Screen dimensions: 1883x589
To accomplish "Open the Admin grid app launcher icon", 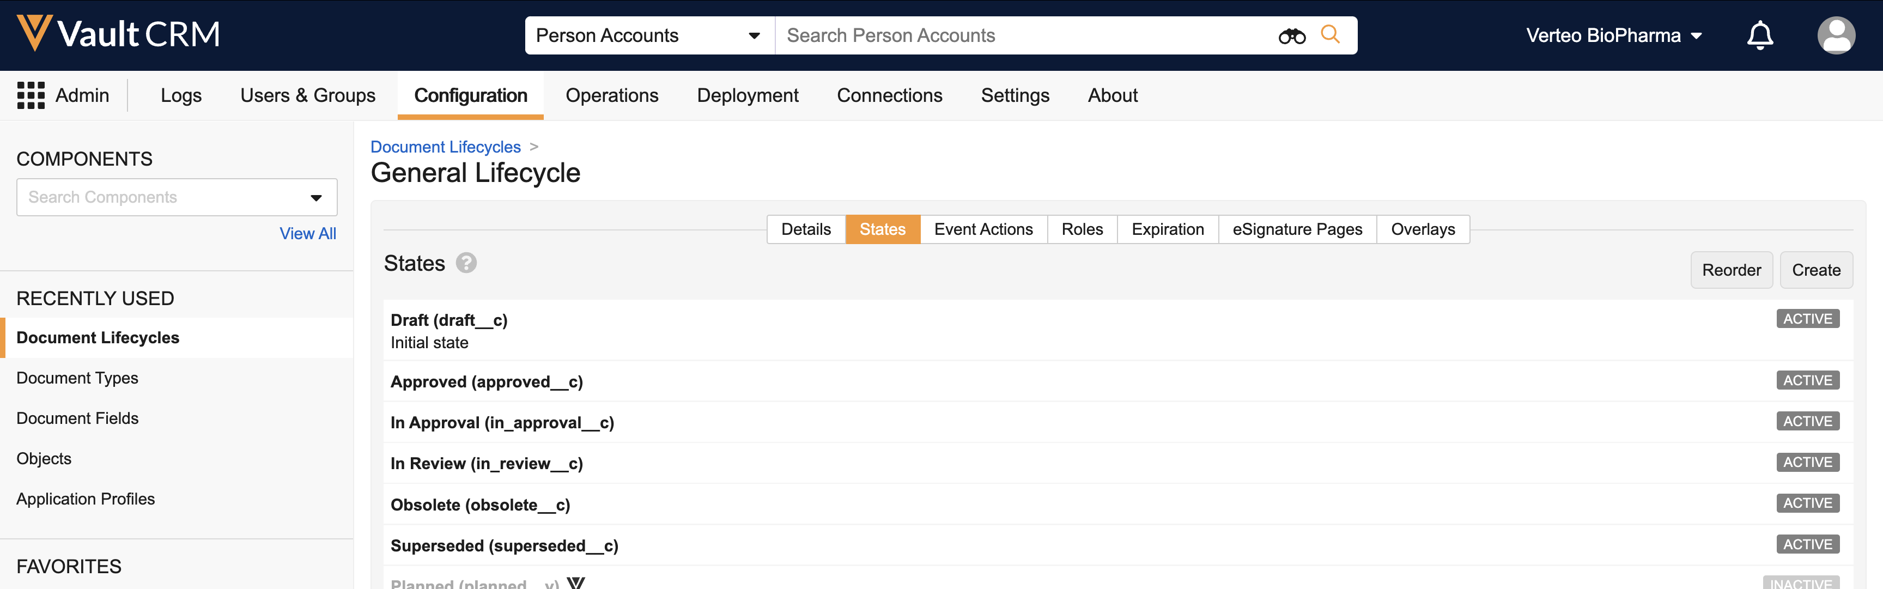I will point(31,95).
